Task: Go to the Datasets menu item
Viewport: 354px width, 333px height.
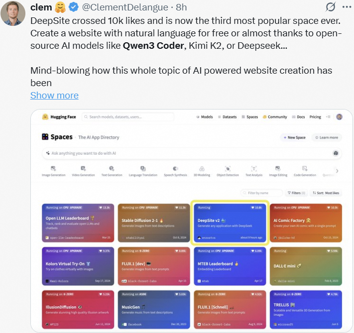Action: pos(227,117)
